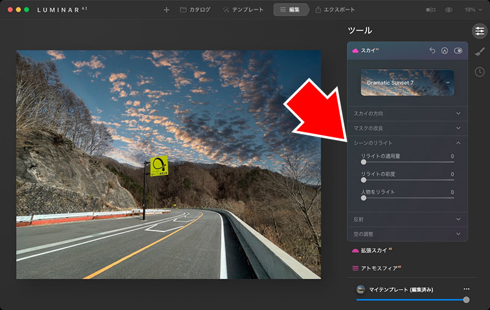The image size is (490, 310).
Task: Click the マイテンプレート amount slider handle
Action: click(466, 300)
